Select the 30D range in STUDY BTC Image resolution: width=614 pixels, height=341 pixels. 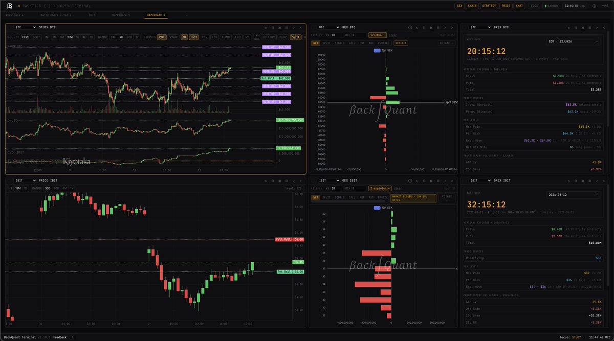pyautogui.click(x=129, y=37)
